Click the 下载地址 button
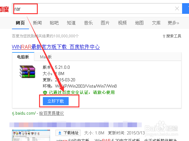 pos(68,133)
